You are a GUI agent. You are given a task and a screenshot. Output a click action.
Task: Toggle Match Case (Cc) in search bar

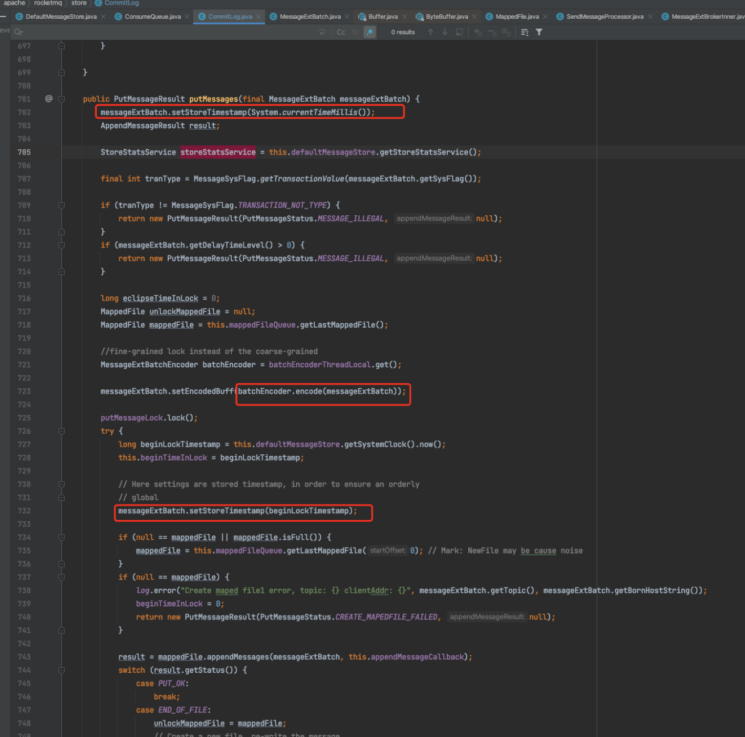coord(340,32)
